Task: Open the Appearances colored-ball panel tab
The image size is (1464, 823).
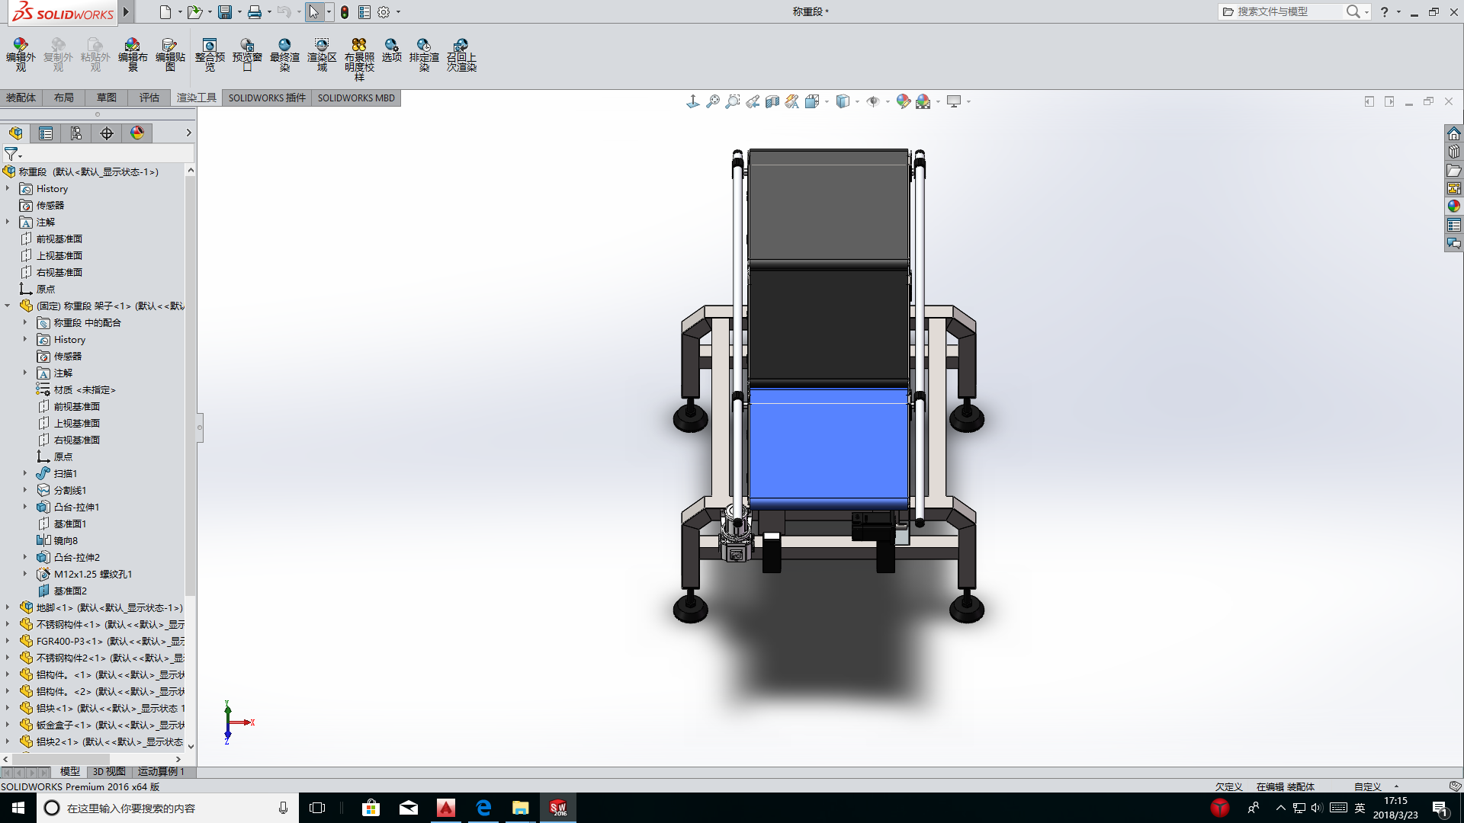Action: 136,133
